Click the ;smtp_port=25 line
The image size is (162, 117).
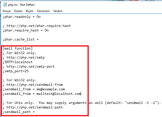(16, 71)
